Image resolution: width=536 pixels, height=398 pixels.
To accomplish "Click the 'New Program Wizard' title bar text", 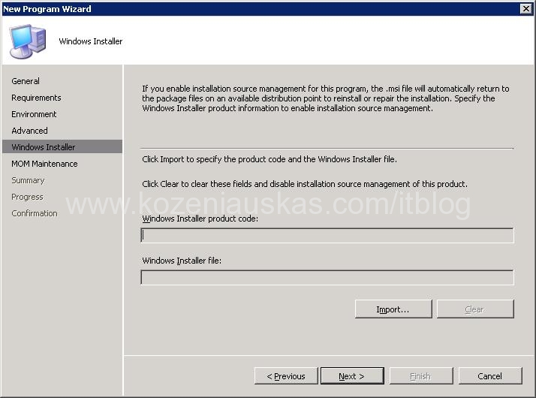I will (x=47, y=9).
